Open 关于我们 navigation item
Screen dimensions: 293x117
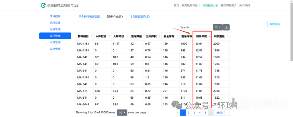pos(244,5)
